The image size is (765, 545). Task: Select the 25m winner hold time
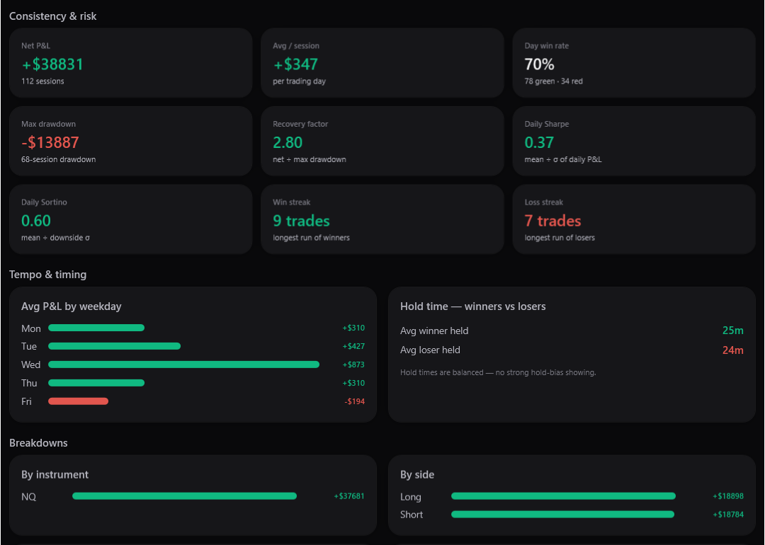[733, 331]
